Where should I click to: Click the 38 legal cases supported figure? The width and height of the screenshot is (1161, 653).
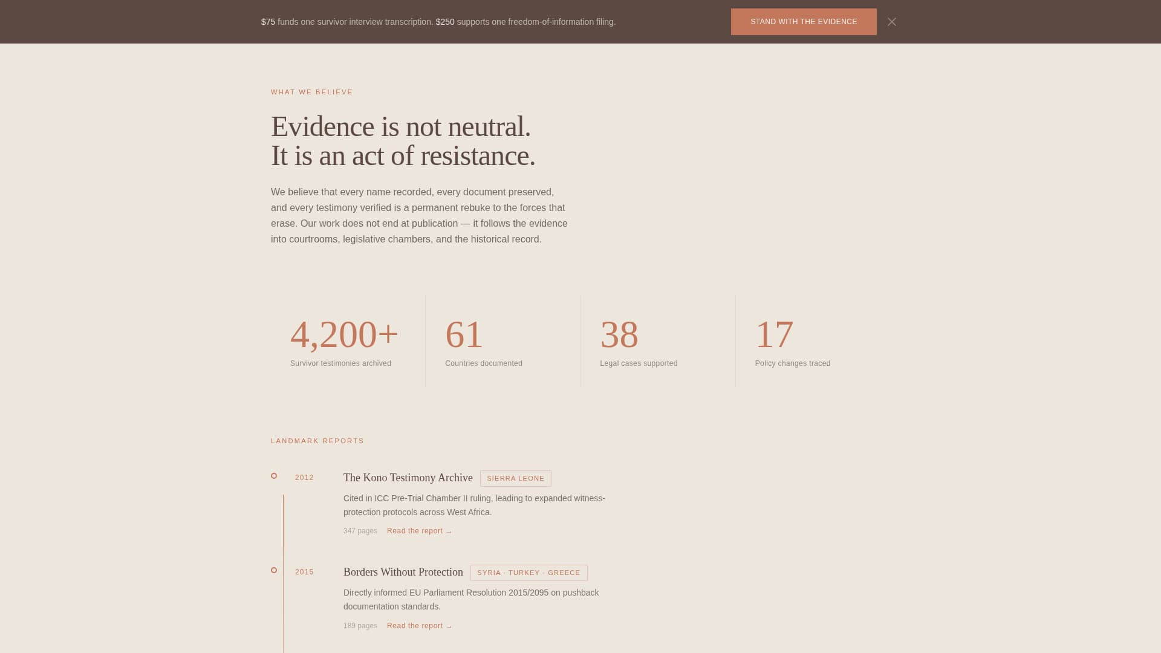tap(619, 334)
